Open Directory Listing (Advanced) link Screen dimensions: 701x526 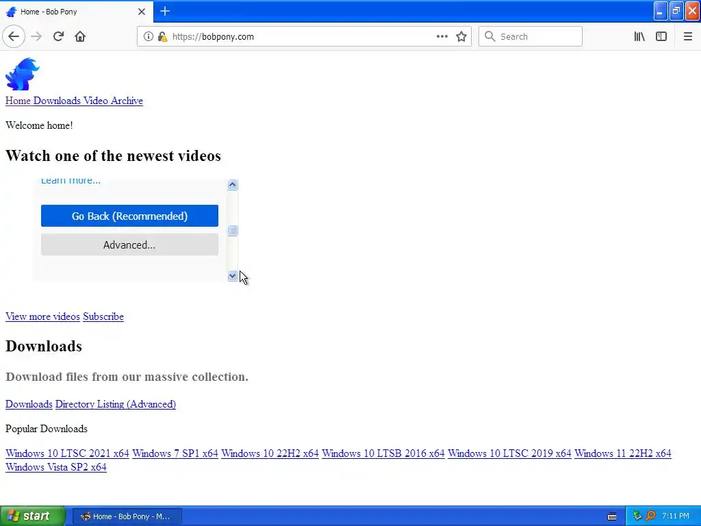tap(115, 404)
